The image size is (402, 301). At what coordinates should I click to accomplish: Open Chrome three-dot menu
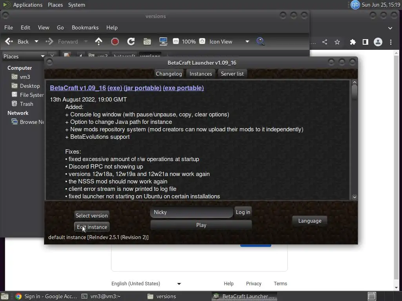[x=391, y=42]
